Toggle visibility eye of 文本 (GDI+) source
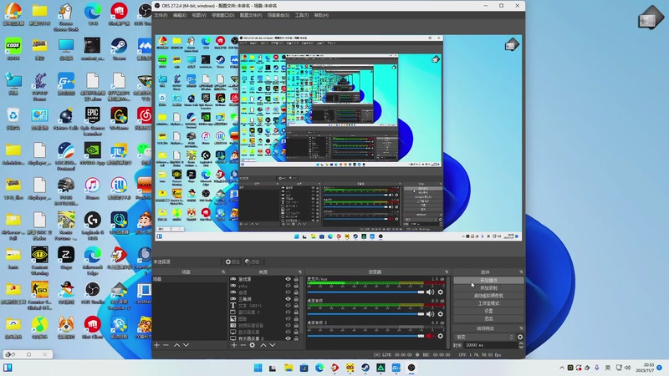This screenshot has width=669, height=376. (288, 306)
